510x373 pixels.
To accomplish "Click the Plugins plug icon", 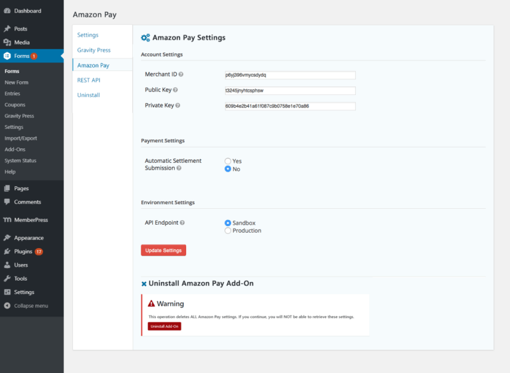I will (x=7, y=251).
